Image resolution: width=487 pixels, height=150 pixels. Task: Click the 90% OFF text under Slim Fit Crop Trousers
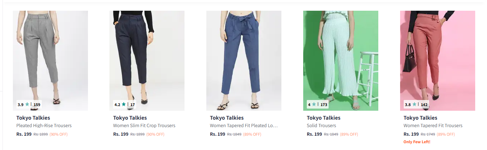click(x=156, y=134)
